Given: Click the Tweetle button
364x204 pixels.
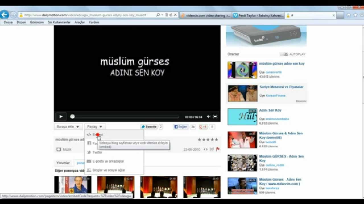Looking at the screenshot, I should (149, 127).
